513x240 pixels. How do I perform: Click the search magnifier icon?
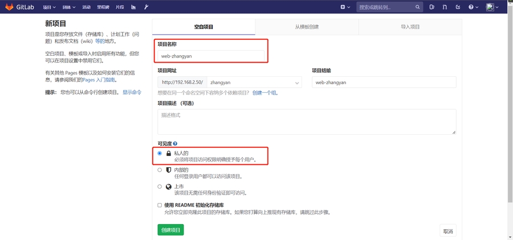coord(417,7)
